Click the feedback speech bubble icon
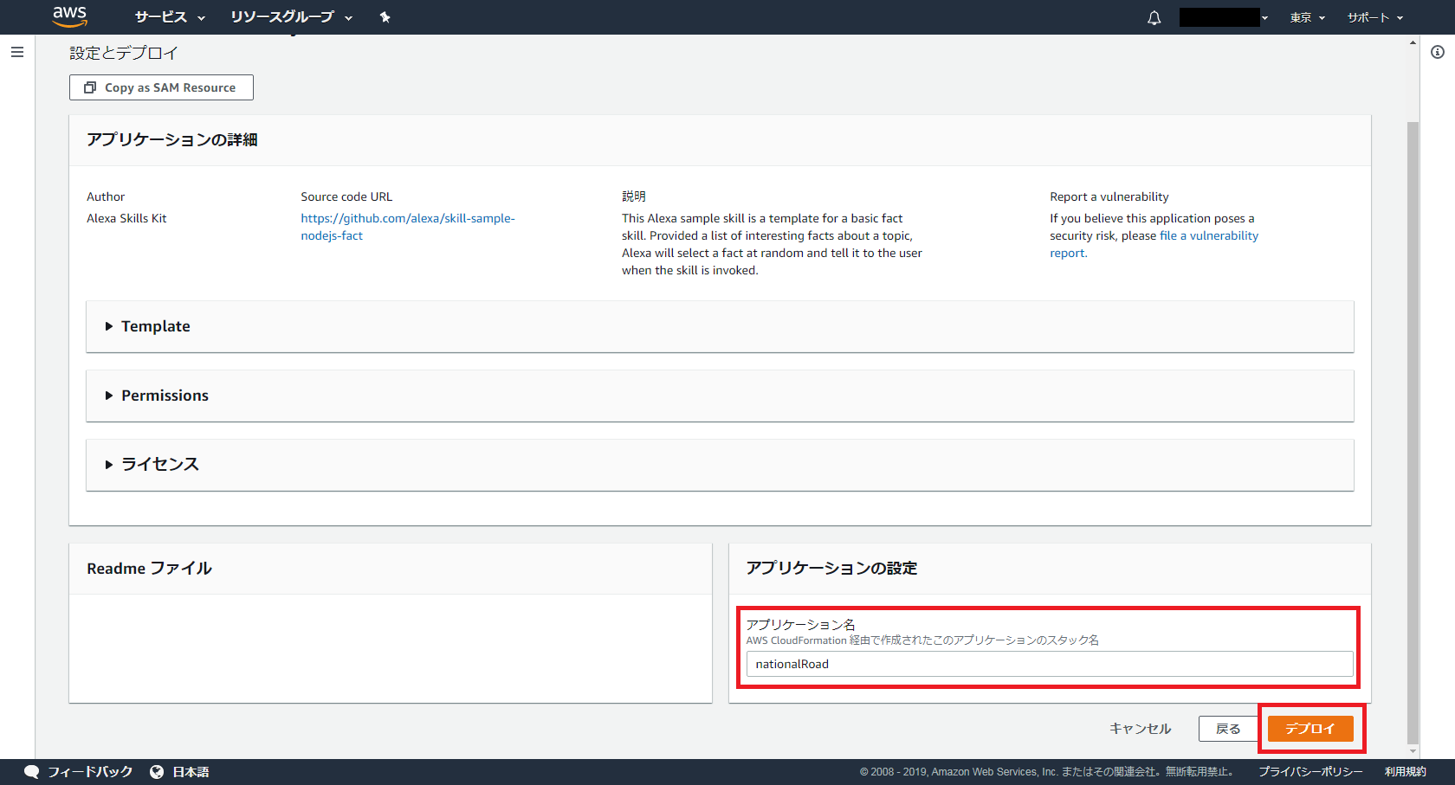 32,771
